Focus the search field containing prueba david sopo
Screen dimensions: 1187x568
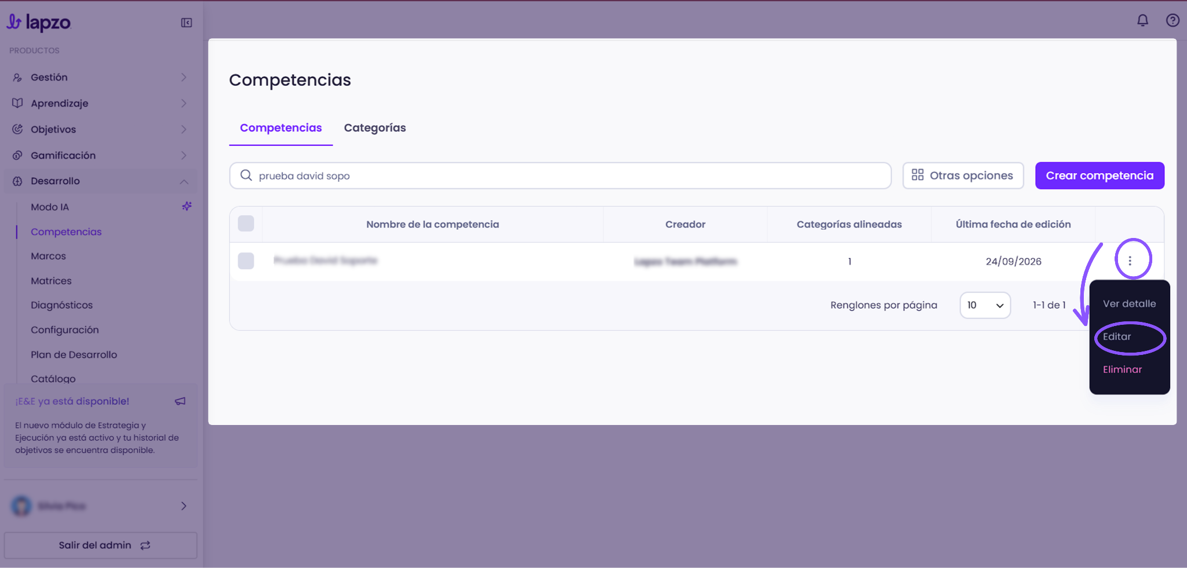tap(560, 175)
